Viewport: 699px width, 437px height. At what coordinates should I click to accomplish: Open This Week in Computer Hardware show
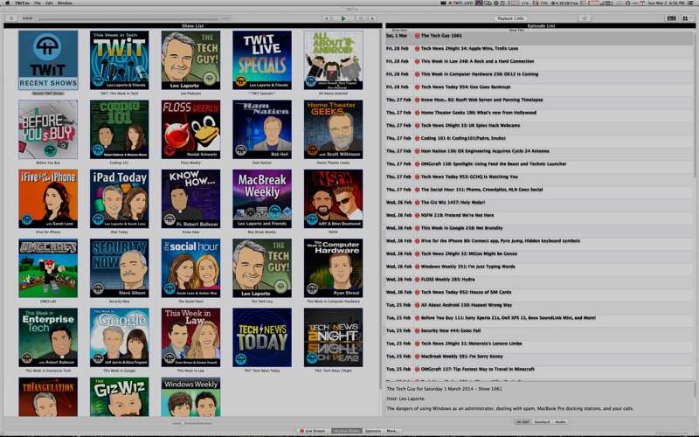point(334,268)
